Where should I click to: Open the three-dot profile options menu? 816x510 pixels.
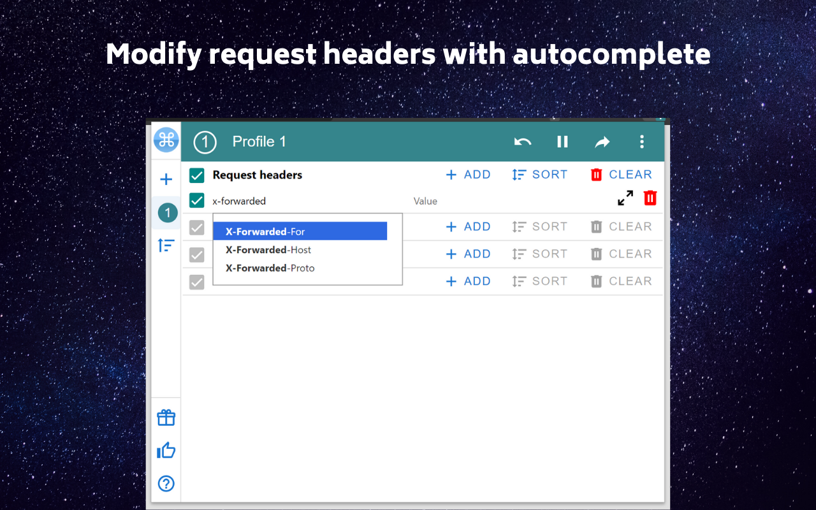642,142
